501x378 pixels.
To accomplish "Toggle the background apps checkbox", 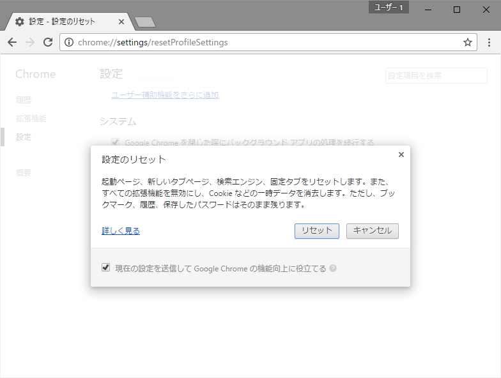I will click(115, 142).
